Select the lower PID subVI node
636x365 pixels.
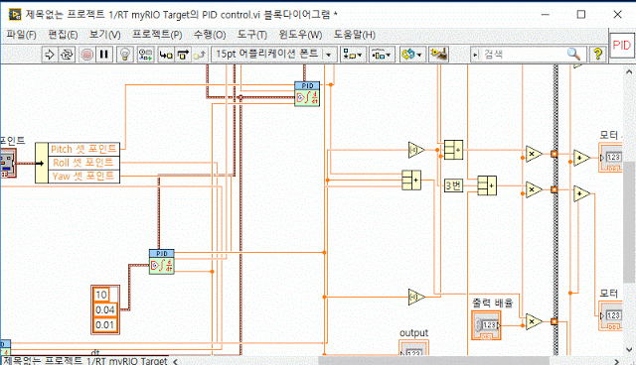pyautogui.click(x=161, y=262)
